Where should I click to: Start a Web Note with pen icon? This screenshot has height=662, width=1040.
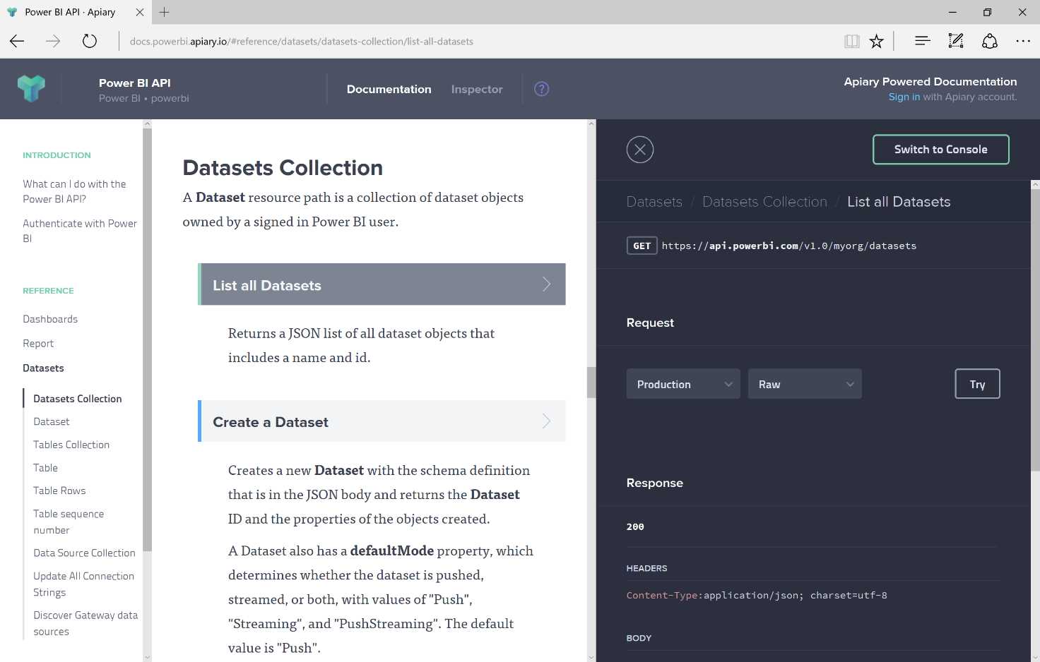tap(956, 41)
